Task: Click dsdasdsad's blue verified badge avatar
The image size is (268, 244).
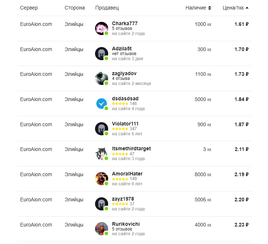Action: click(102, 104)
